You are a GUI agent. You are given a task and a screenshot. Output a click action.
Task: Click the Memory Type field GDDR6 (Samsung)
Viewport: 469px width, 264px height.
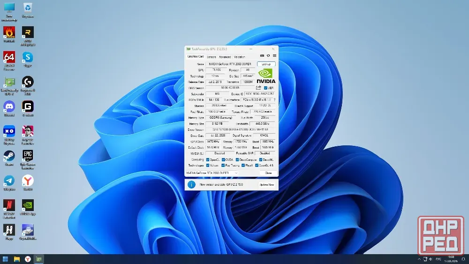click(x=220, y=118)
